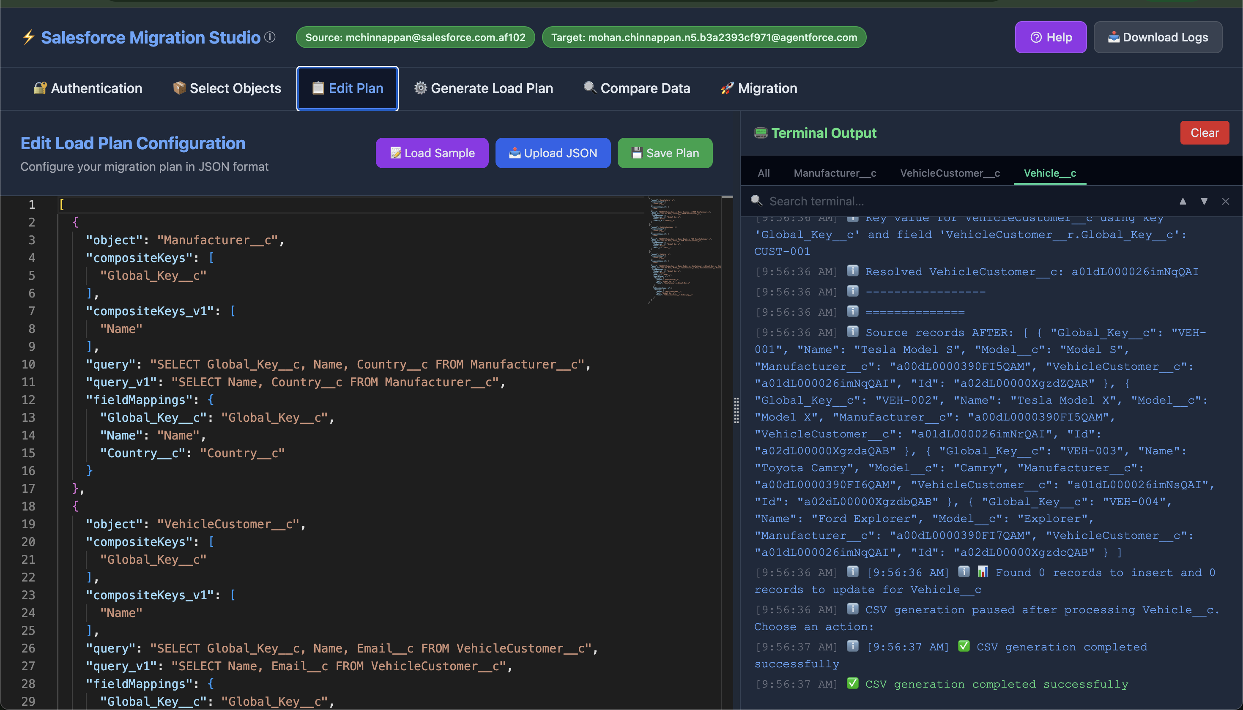Click the rocket icon on Migration tab

click(x=727, y=88)
